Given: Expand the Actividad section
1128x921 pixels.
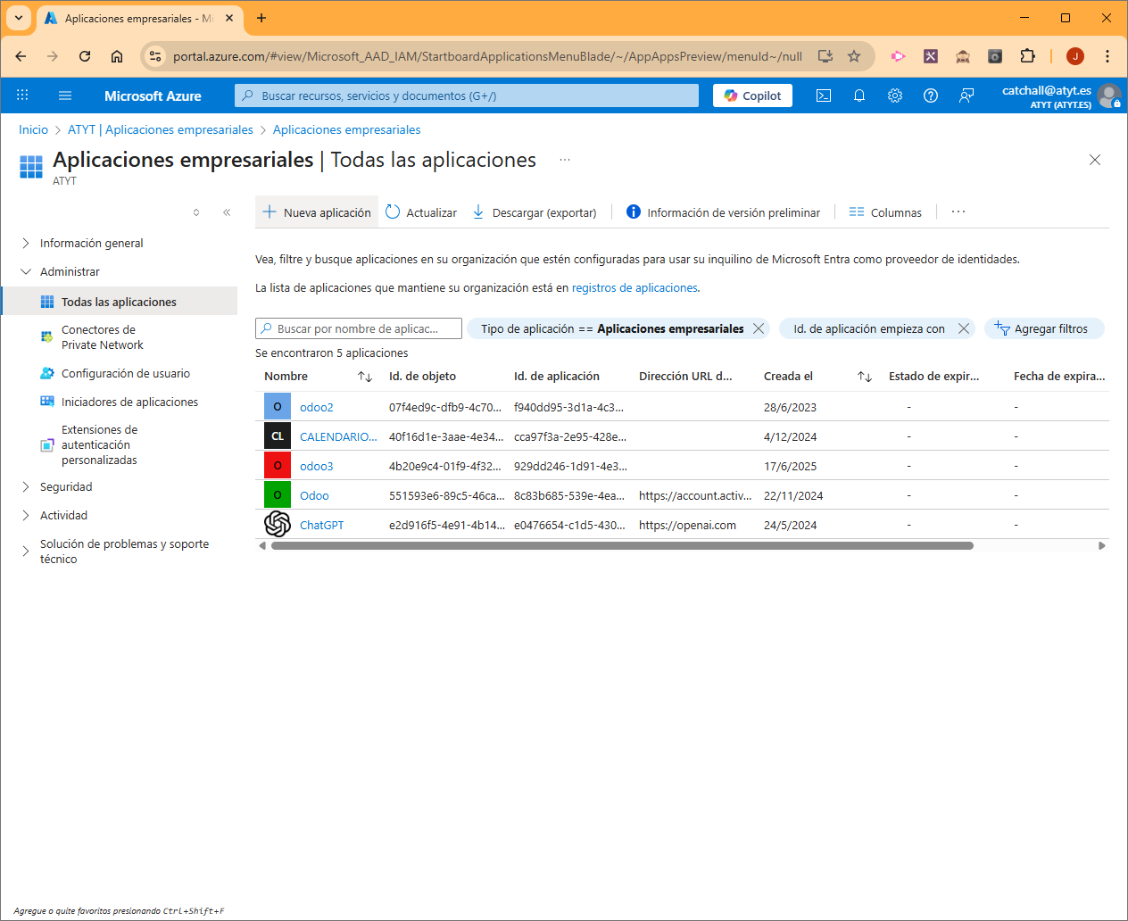Looking at the screenshot, I should [26, 515].
